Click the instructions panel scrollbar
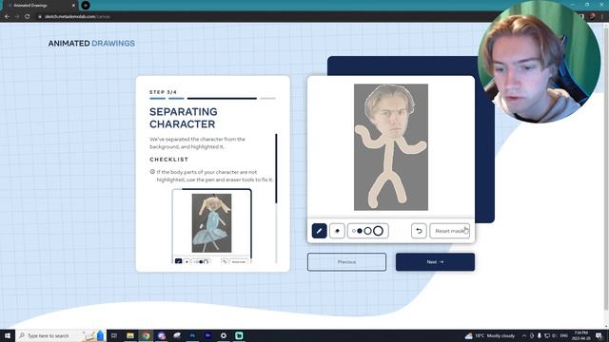Image resolution: width=609 pixels, height=342 pixels. pos(276,169)
